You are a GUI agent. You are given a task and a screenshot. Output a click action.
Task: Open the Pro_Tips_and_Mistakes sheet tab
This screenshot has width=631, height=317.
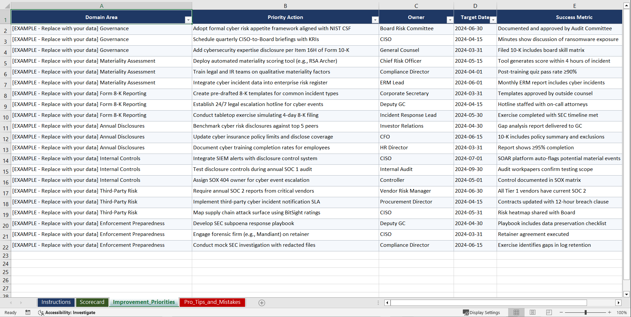point(212,302)
